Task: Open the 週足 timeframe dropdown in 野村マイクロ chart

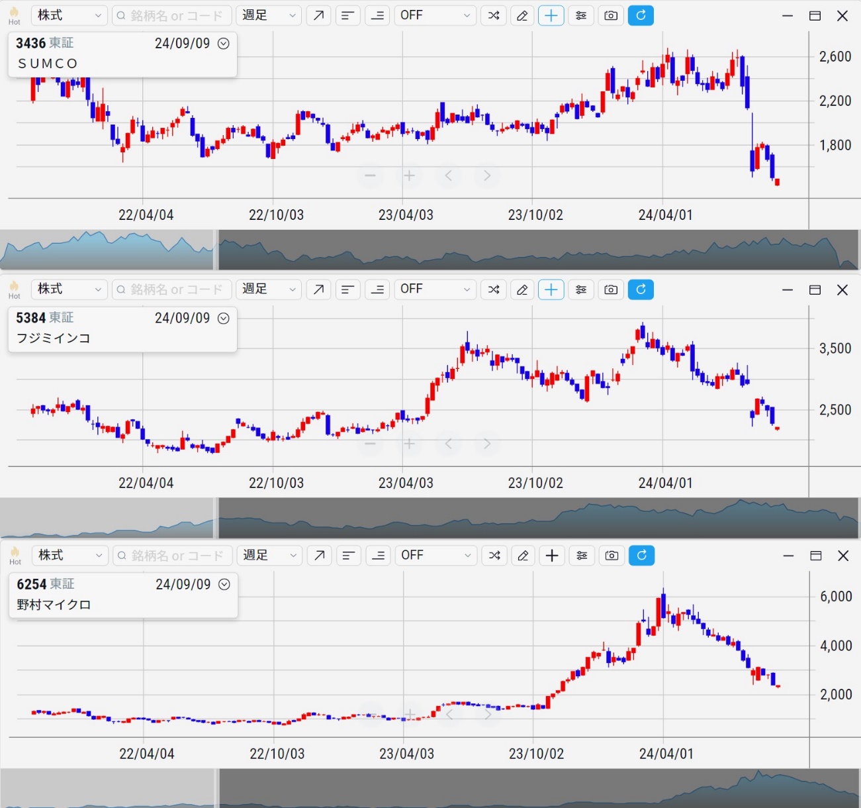Action: (x=269, y=556)
